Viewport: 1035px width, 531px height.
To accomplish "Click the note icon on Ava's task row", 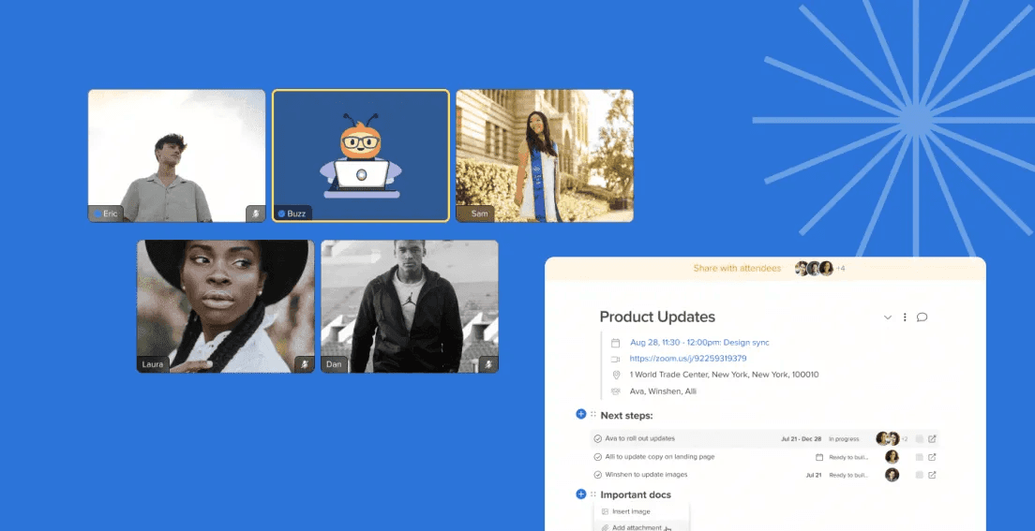I will click(x=919, y=438).
